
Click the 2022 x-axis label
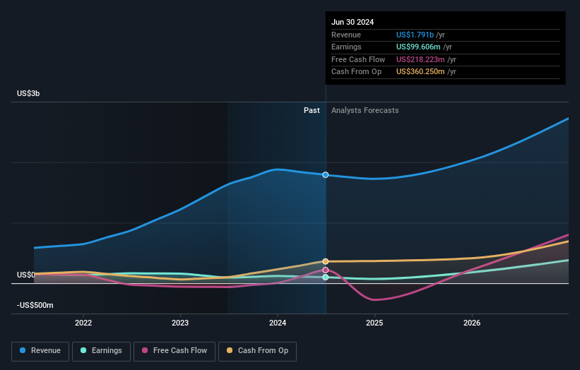[x=83, y=323]
